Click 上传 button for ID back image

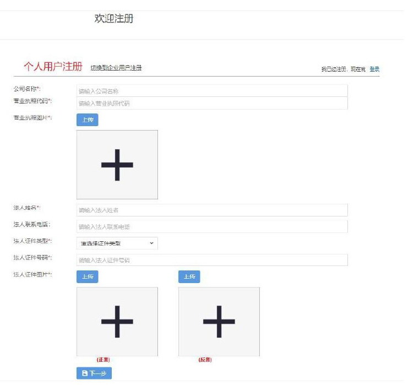tap(189, 276)
